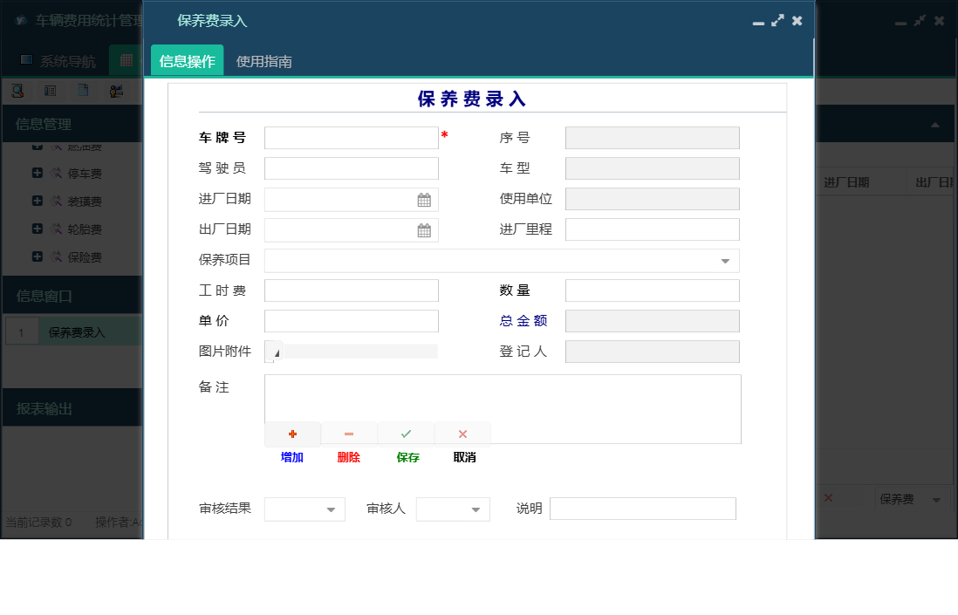Open the 保养项目 dropdown
The height and width of the screenshot is (615, 958).
pos(725,260)
